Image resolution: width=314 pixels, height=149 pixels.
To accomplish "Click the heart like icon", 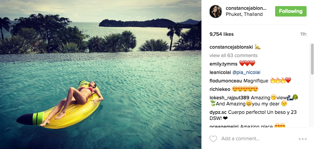I will [213, 139].
